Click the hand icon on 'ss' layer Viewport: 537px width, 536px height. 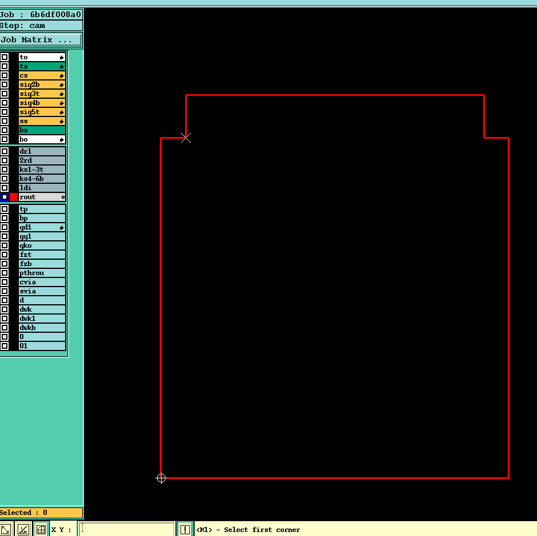(x=62, y=121)
